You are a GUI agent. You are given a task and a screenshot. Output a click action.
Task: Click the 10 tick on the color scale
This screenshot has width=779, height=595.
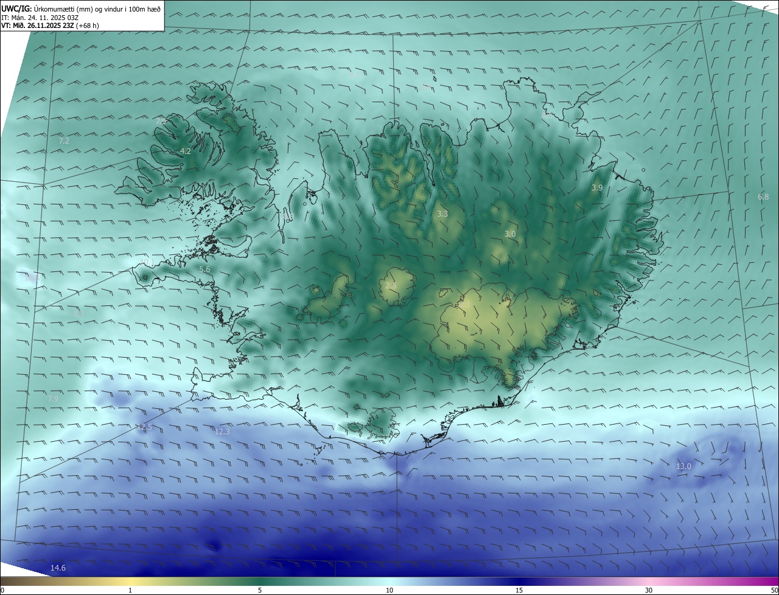389,590
